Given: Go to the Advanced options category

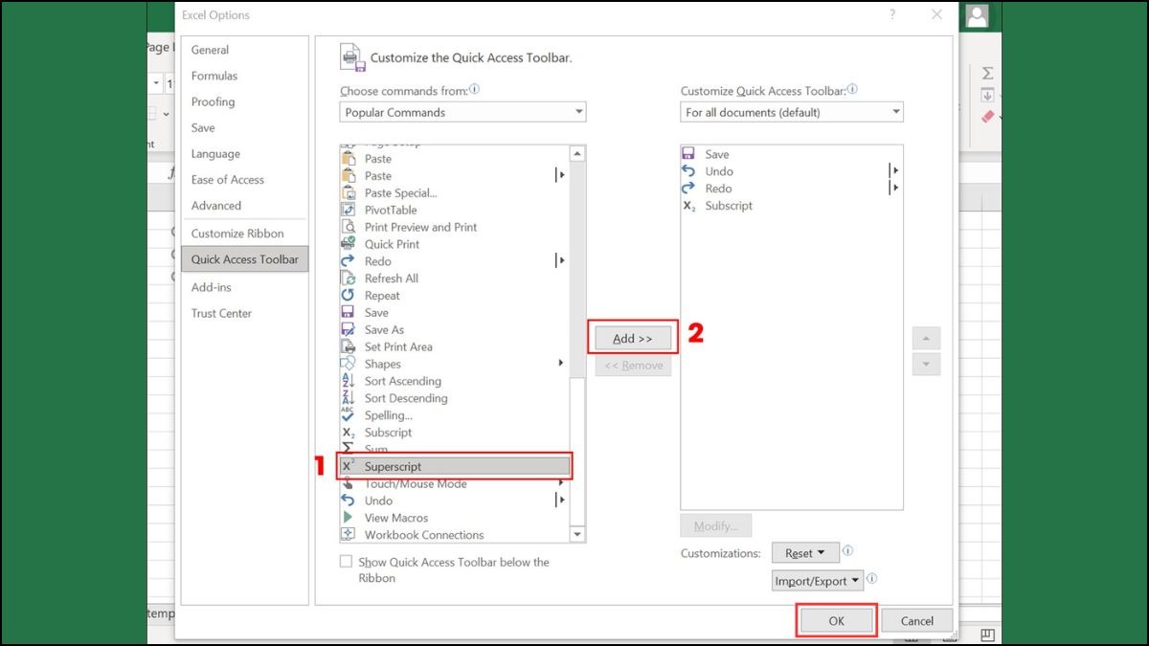Looking at the screenshot, I should point(245,205).
